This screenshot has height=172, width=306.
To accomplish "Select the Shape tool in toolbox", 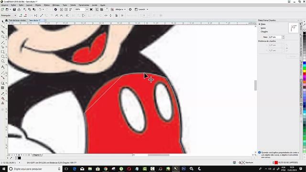I will pos(3,27).
